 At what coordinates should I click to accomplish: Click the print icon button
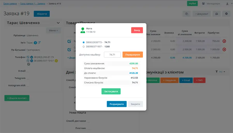pos(216,14)
